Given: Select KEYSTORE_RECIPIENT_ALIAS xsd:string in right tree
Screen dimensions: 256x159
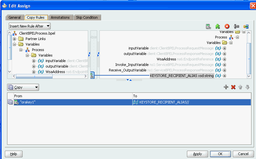Looking at the screenshot, I should (x=182, y=76).
